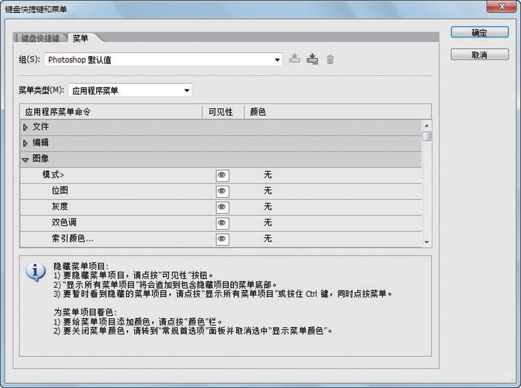Image resolution: width=521 pixels, height=388 pixels.
Task: Close the keyboard shortcuts dialog window
Action: point(504,8)
